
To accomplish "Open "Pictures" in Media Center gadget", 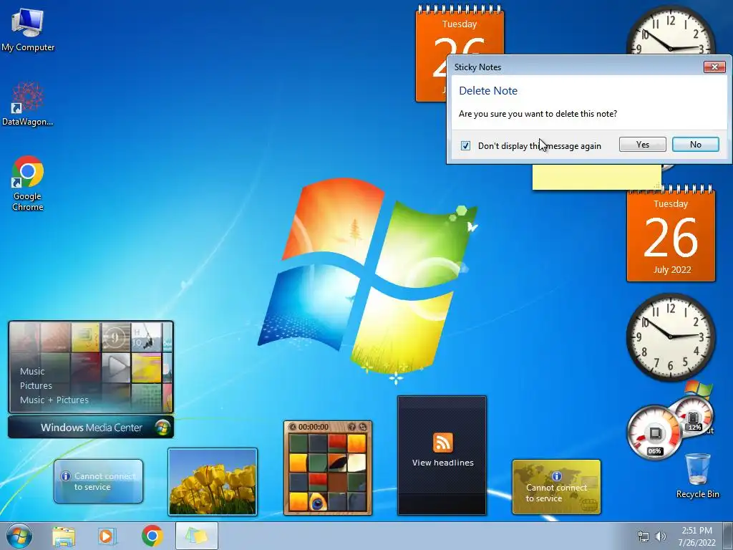I will click(36, 386).
